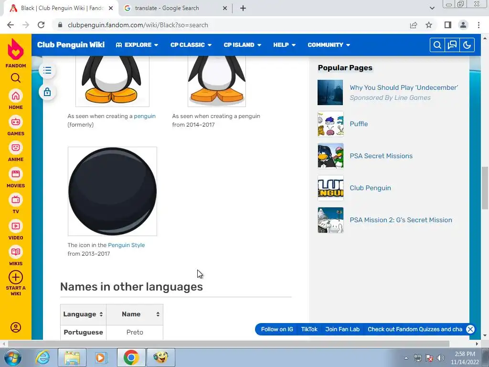The width and height of the screenshot is (489, 367).
Task: Share this page using the share icon
Action: click(414, 25)
